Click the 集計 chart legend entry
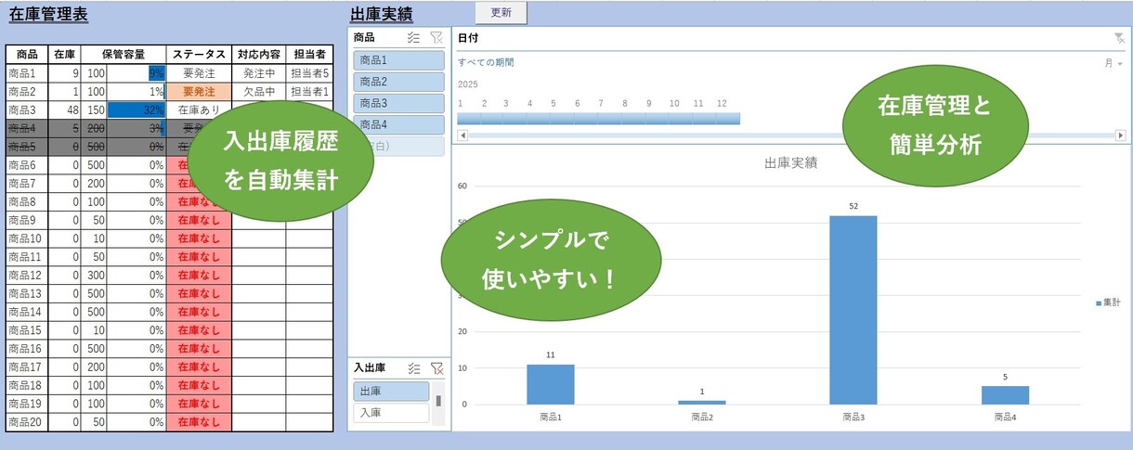Image resolution: width=1133 pixels, height=450 pixels. click(x=1109, y=302)
